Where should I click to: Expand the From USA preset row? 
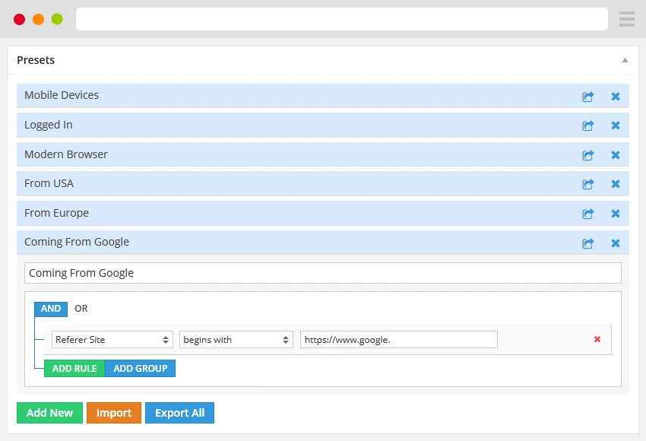(322, 183)
